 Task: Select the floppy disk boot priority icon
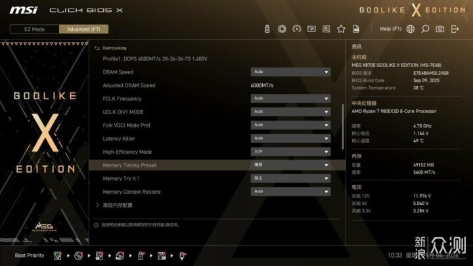click(x=162, y=255)
